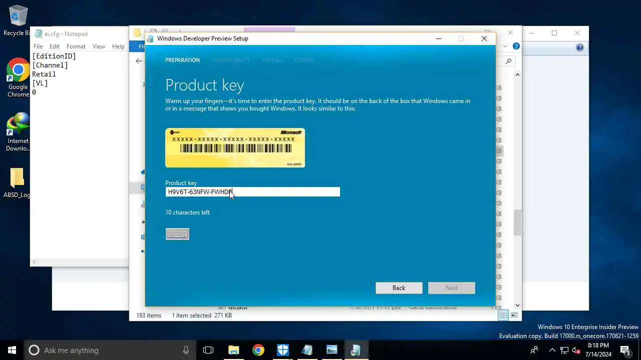The width and height of the screenshot is (641, 360).
Task: Click the Cortana Ask me anything search box
Action: (x=110, y=350)
